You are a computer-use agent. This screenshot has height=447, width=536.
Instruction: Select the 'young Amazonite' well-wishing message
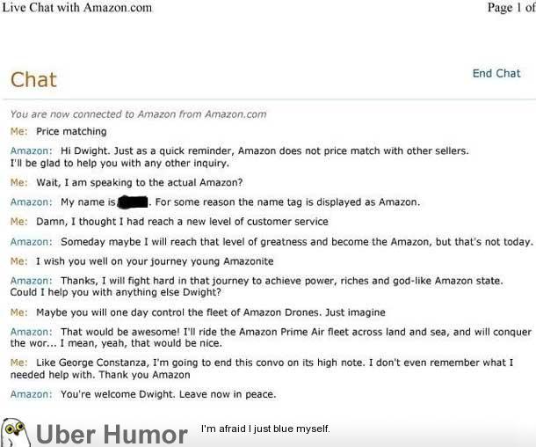point(155,261)
